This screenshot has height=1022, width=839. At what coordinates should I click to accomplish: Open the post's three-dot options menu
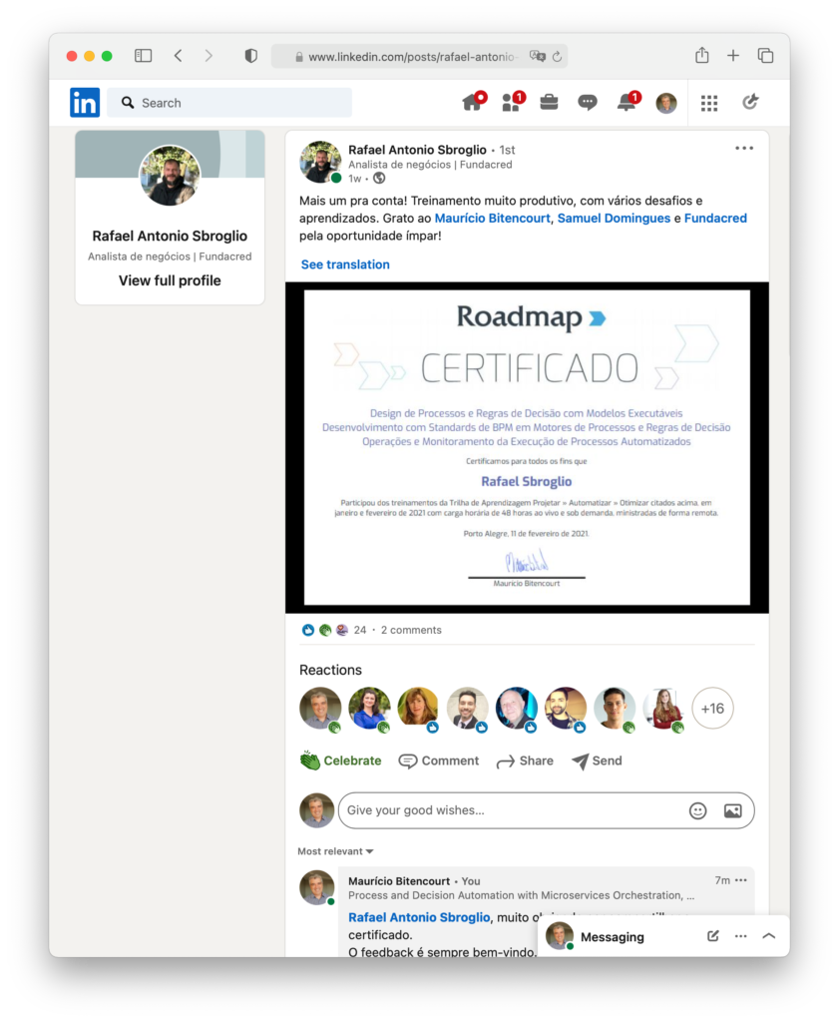744,149
